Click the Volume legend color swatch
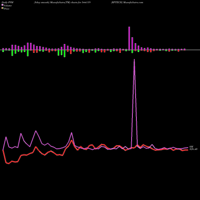200x200 pixels. click(2, 5)
